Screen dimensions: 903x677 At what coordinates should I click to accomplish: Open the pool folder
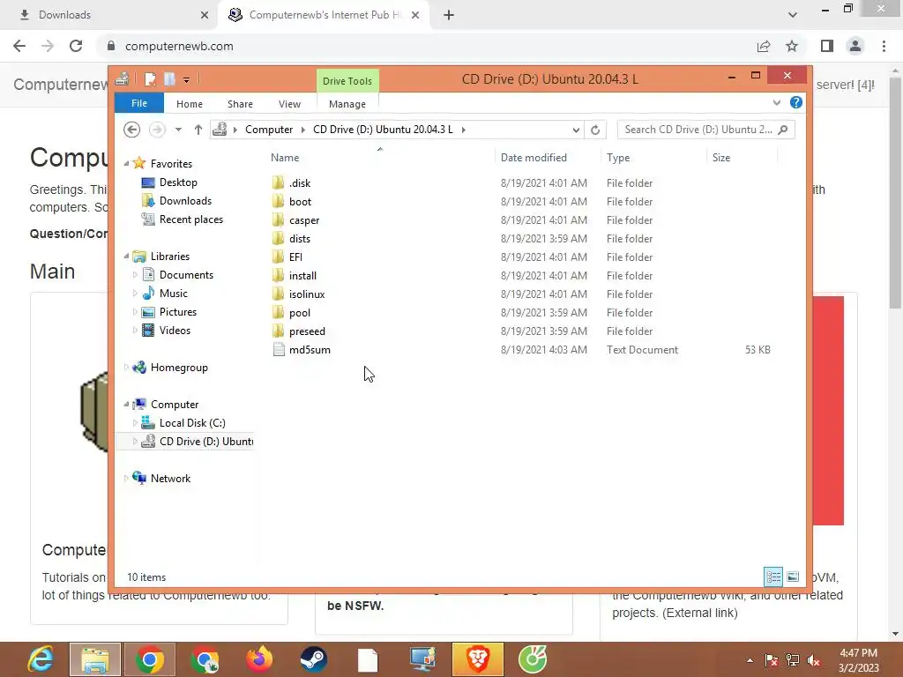point(300,312)
